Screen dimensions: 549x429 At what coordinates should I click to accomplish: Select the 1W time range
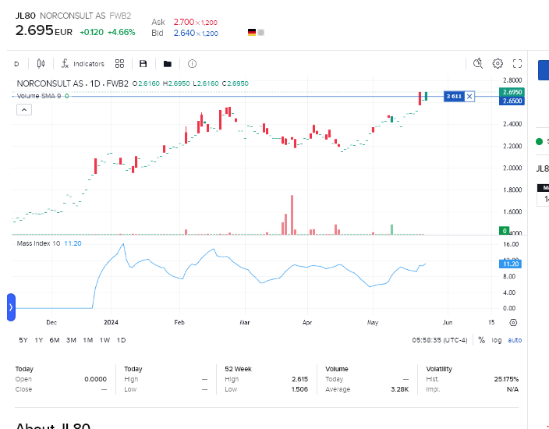tap(104, 340)
